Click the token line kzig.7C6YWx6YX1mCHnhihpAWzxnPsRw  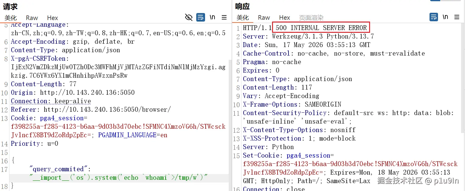point(69,75)
